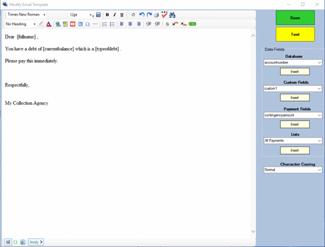
Task: Open the Times New Roman font dropdown
Action: pyautogui.click(x=44, y=15)
